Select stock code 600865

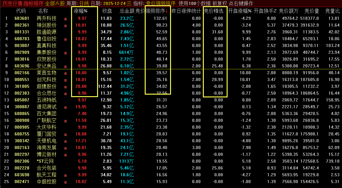[22, 113]
